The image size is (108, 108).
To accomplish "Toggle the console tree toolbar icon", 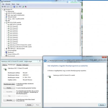I will tap(8, 7).
